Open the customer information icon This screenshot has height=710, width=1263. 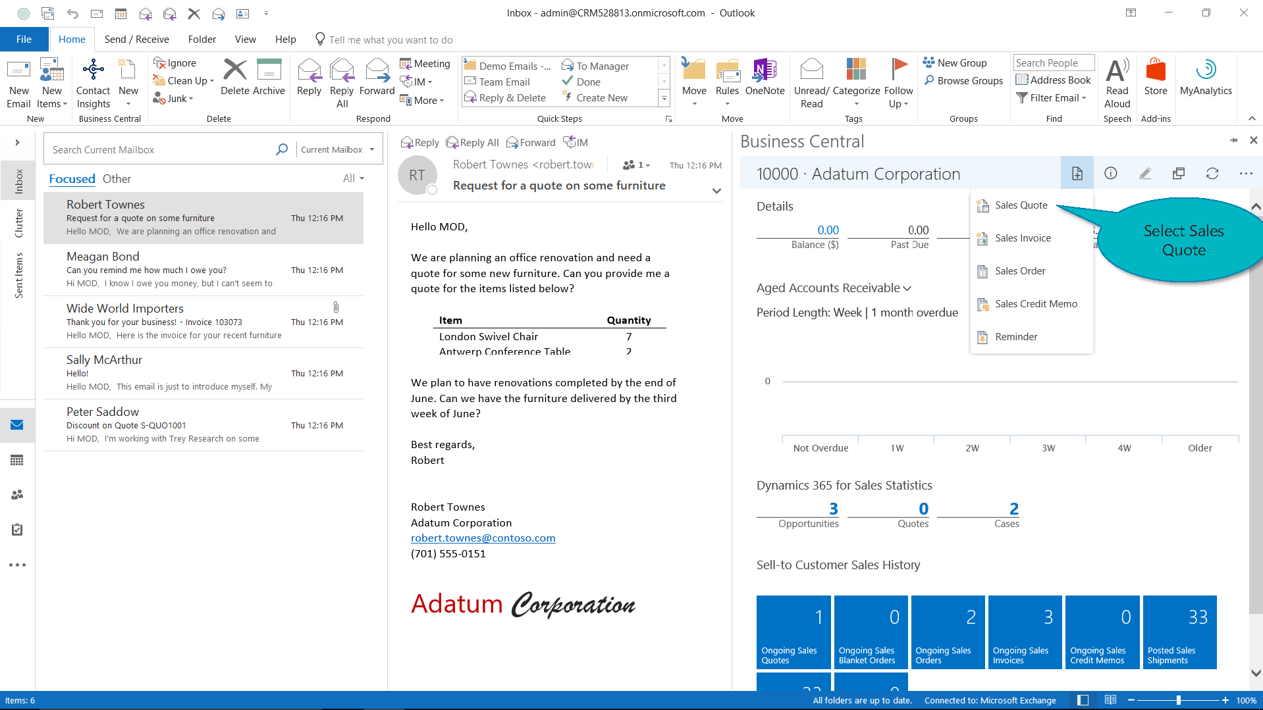(1110, 174)
